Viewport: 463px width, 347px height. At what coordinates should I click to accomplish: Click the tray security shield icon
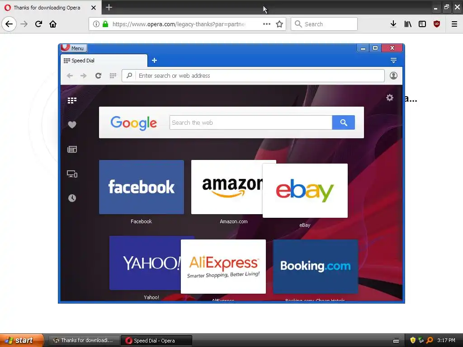(x=413, y=340)
